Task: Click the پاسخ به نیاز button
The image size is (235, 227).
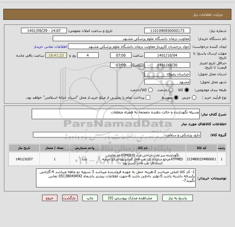Action: tap(177, 198)
